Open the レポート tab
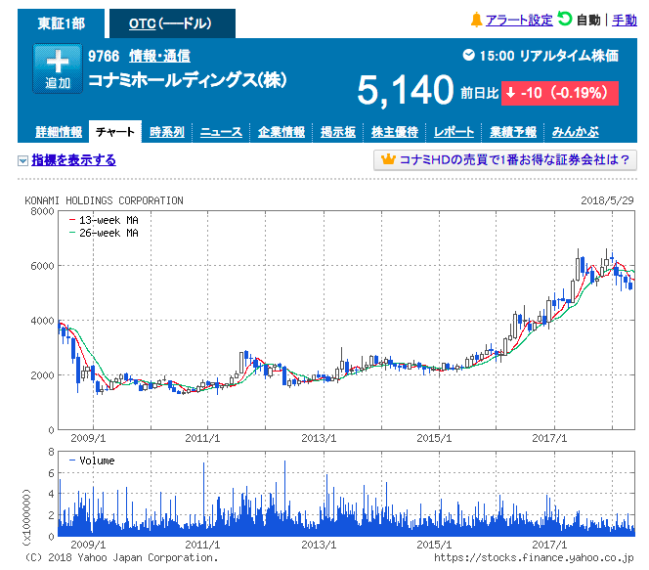 coord(454,132)
